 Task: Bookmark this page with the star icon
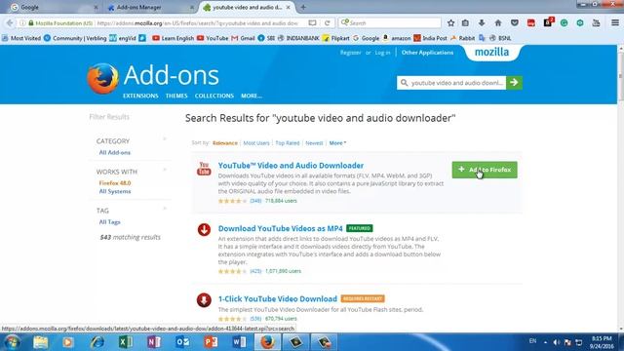point(450,23)
